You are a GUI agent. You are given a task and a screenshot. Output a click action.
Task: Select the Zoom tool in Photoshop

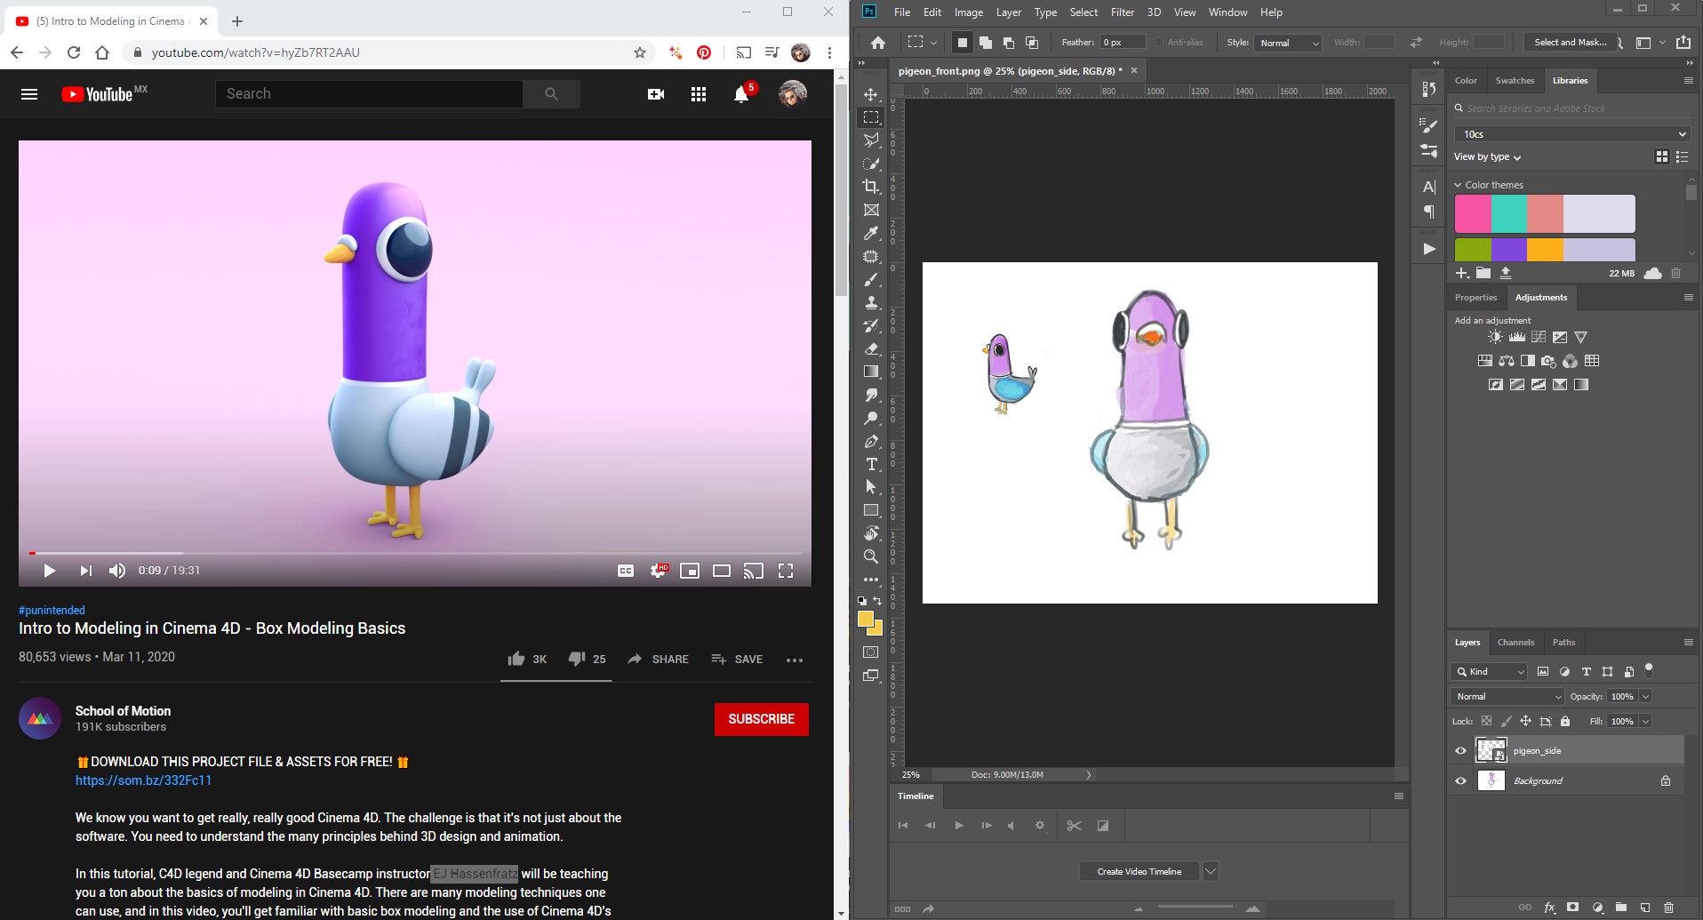tap(871, 556)
